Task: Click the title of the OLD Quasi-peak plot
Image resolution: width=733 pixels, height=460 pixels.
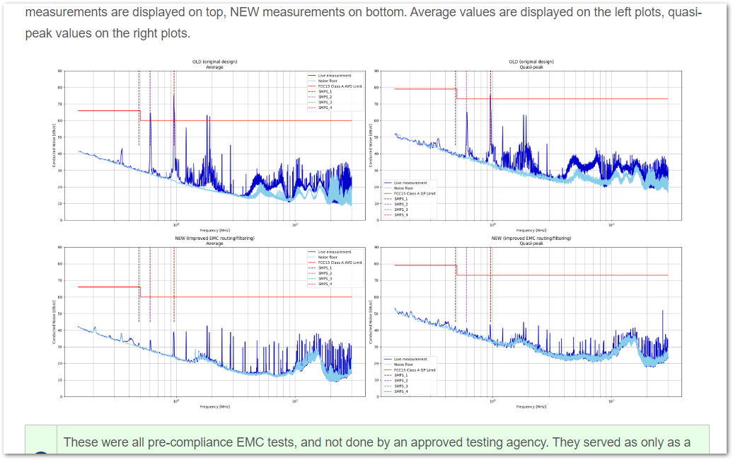Action: tap(531, 64)
